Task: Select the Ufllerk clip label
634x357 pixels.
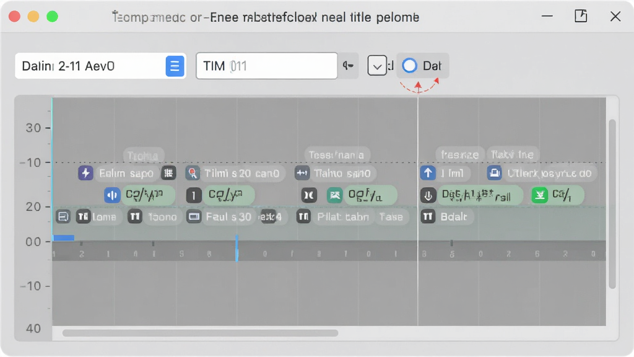Action: (x=549, y=174)
